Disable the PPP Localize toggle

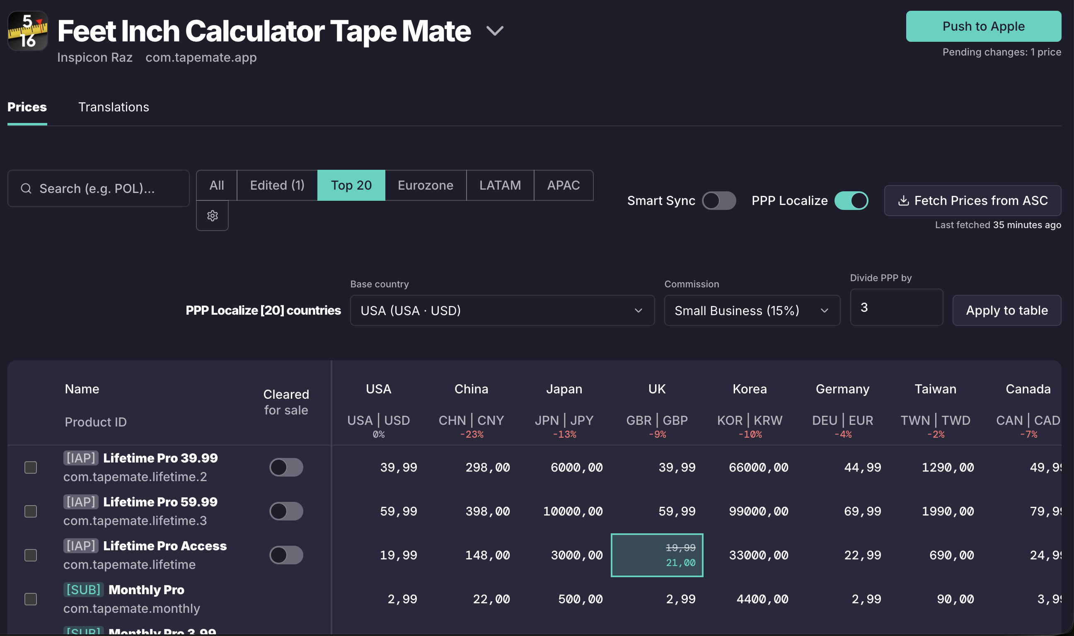coord(851,200)
